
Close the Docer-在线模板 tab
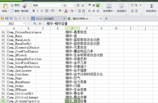pos(64,19)
